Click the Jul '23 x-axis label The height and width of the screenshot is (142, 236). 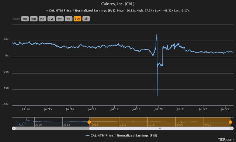[225, 109]
